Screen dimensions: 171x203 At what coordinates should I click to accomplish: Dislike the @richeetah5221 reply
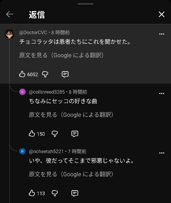pyautogui.click(x=55, y=193)
